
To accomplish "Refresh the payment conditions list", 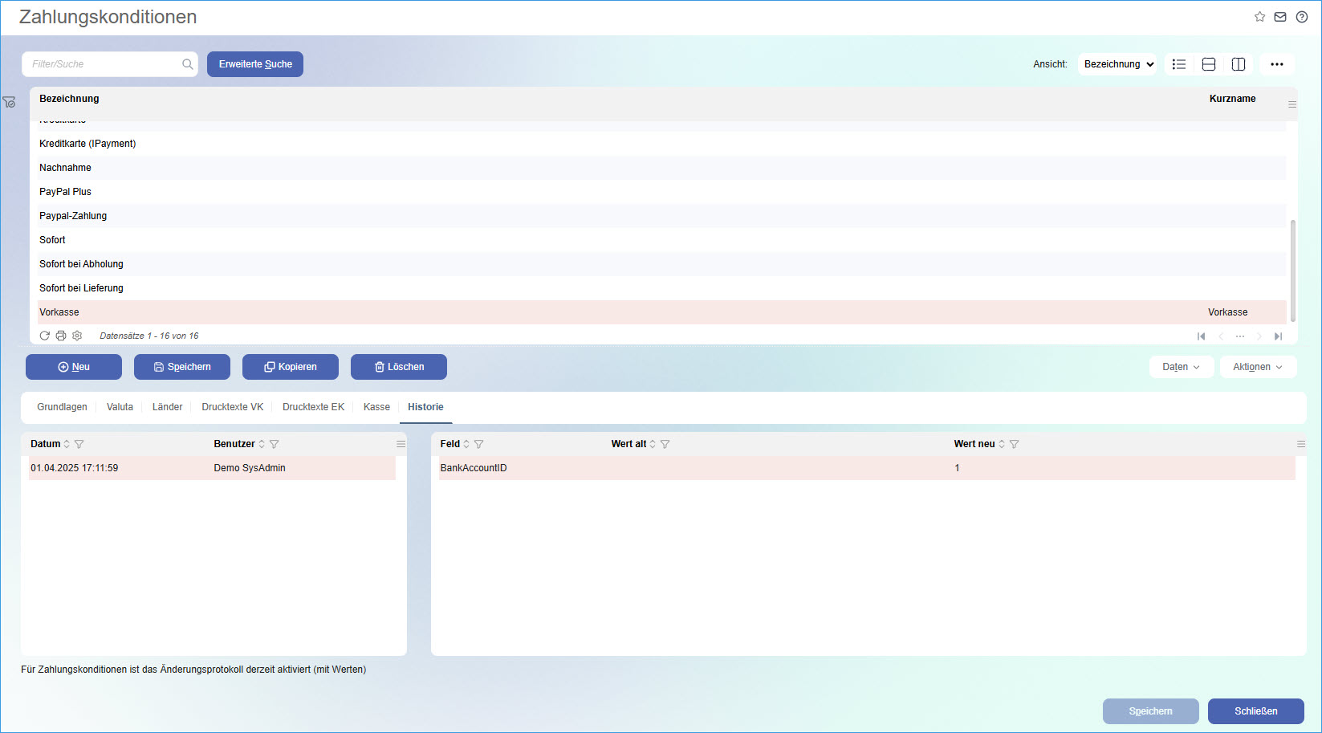I will [x=45, y=336].
